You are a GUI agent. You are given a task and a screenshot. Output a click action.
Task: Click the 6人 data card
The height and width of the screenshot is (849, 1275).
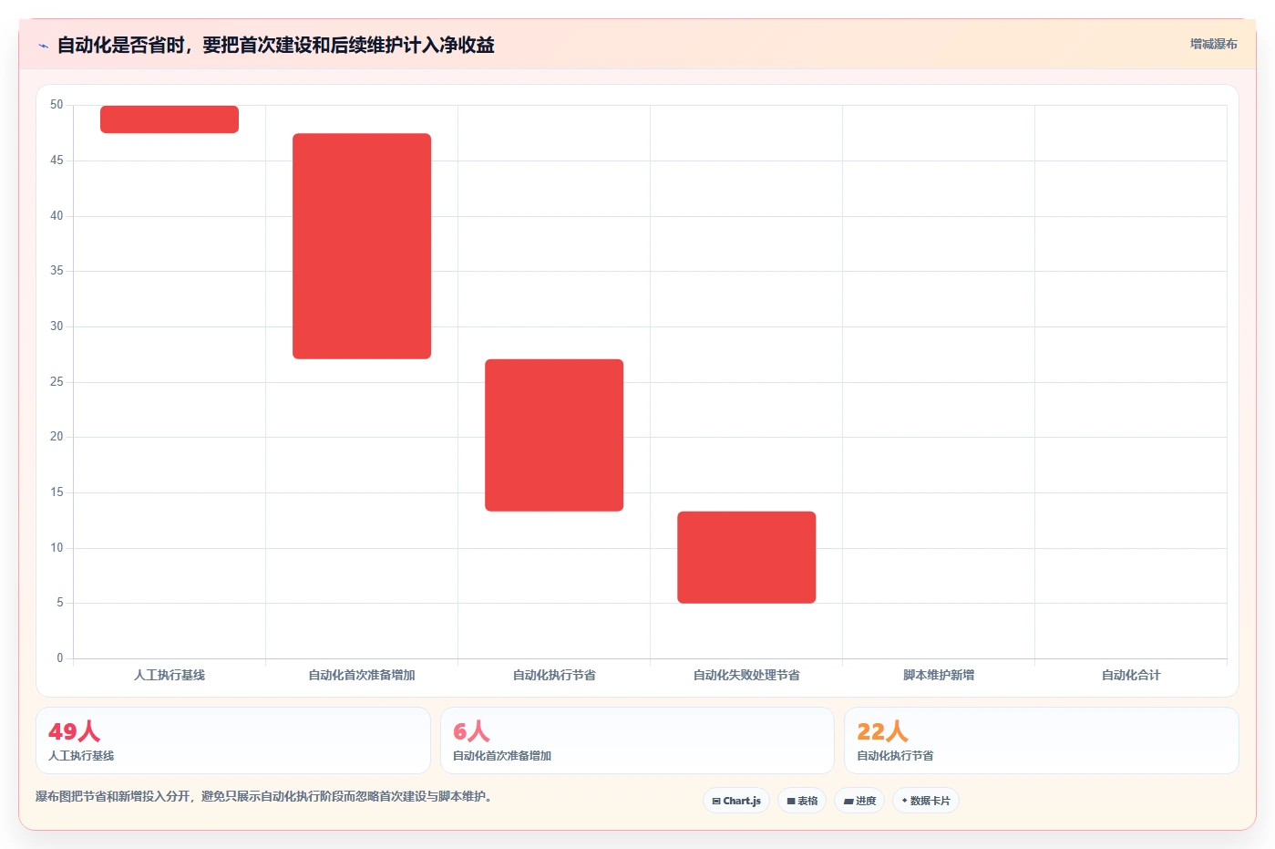tap(637, 740)
